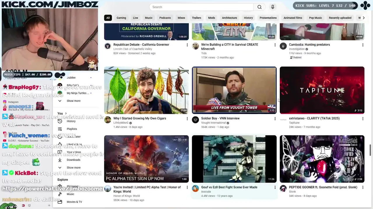Open Jubilee subscription in sidebar

[71, 78]
